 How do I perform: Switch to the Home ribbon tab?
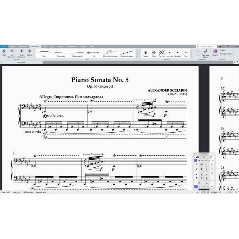point(12,46)
